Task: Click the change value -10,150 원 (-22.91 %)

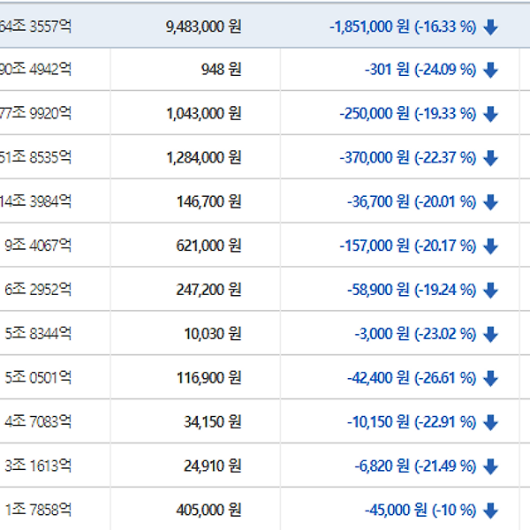Action: tap(412, 422)
